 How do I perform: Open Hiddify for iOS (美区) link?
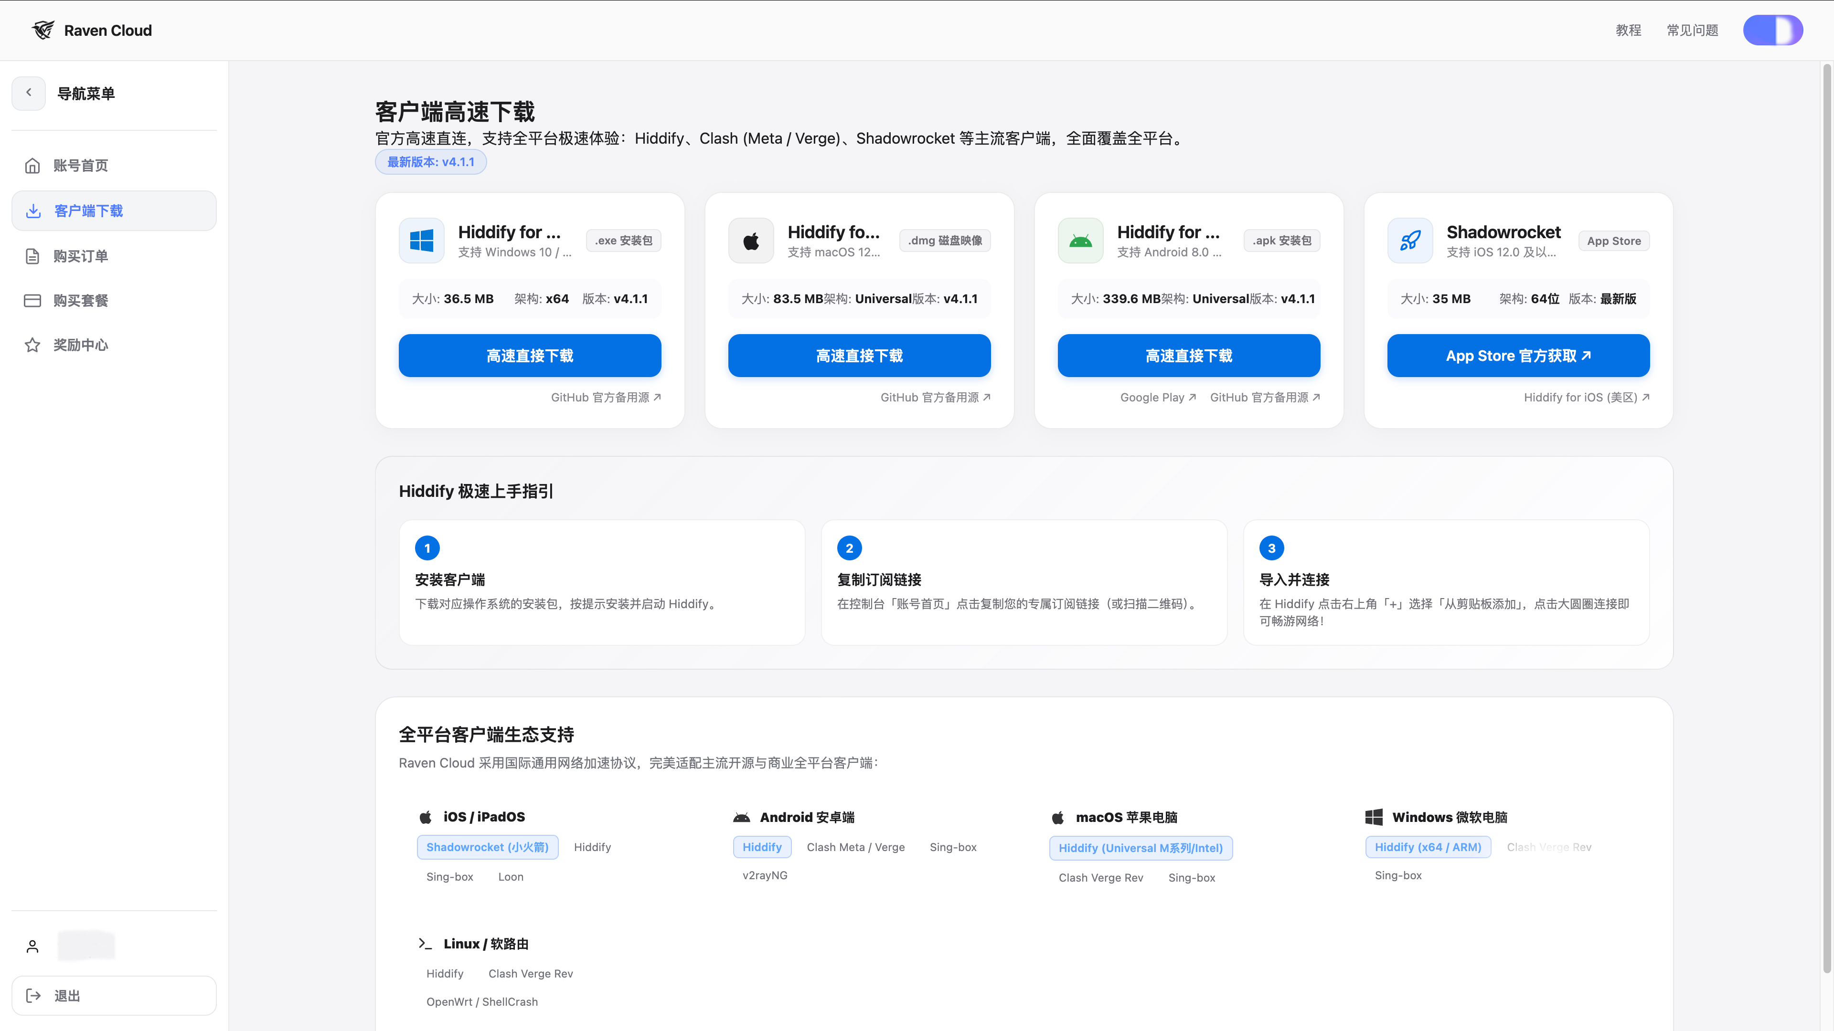click(x=1586, y=397)
